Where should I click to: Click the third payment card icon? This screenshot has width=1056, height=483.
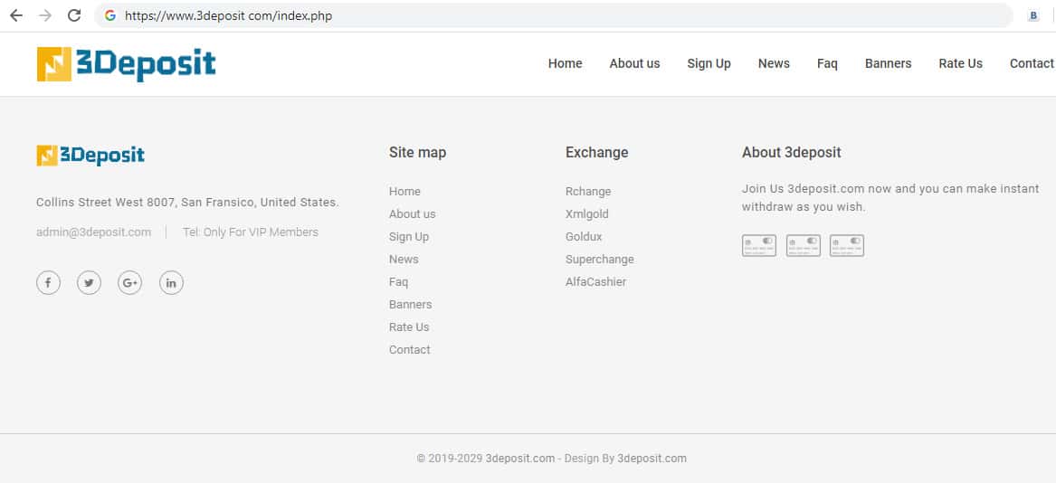pyautogui.click(x=847, y=245)
